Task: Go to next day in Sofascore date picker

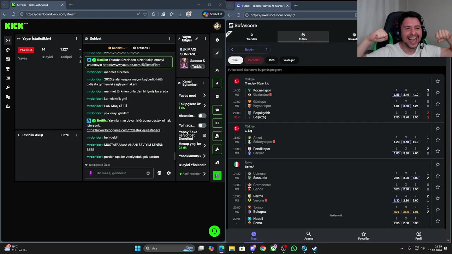Action: [266, 49]
